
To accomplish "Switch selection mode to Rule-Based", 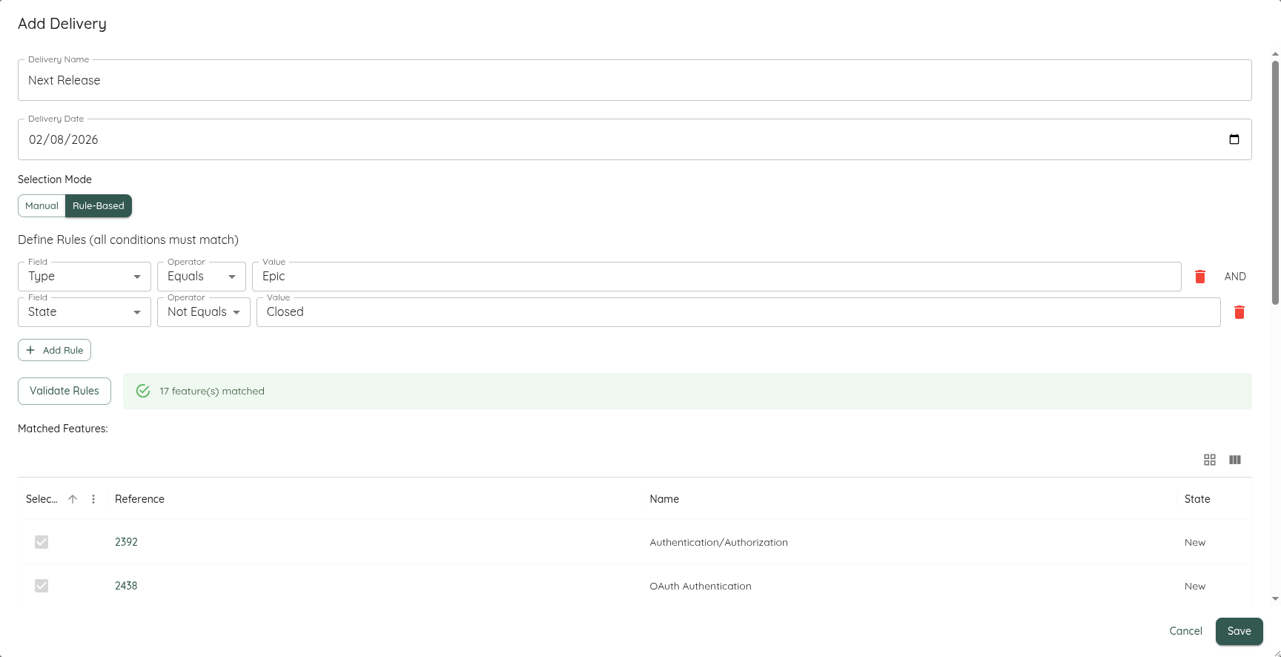I will click(x=99, y=205).
